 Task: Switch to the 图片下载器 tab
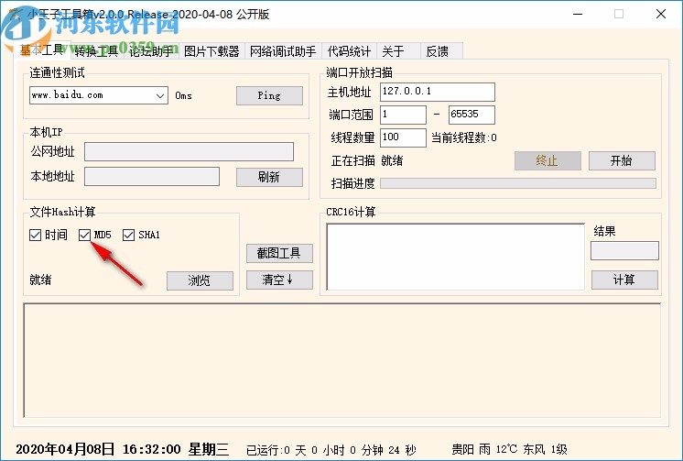pos(211,51)
